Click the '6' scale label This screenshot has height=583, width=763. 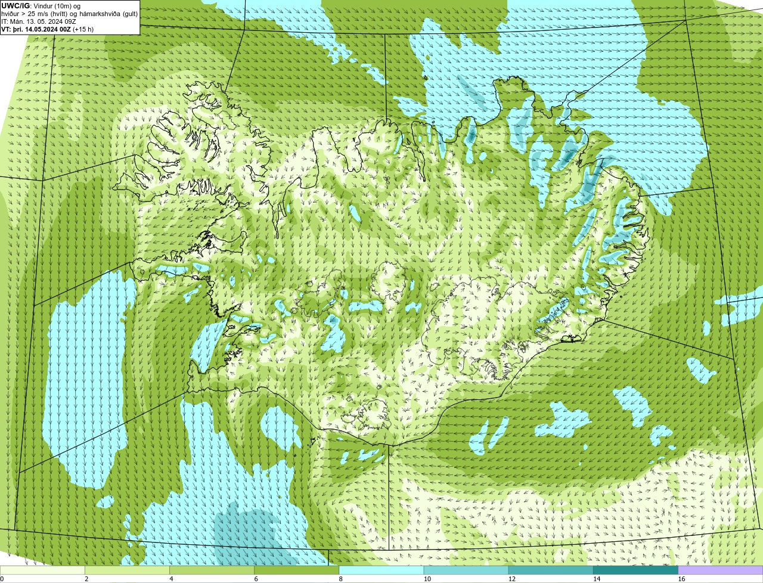coord(256,579)
